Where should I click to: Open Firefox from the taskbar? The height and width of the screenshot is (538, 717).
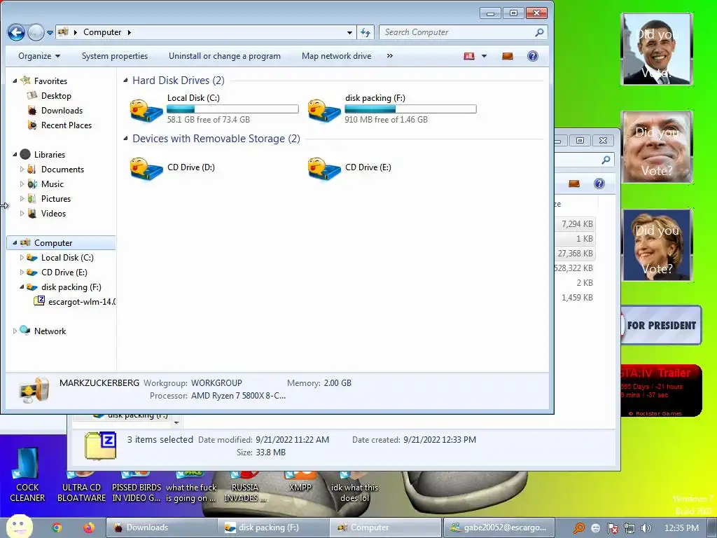[89, 527]
